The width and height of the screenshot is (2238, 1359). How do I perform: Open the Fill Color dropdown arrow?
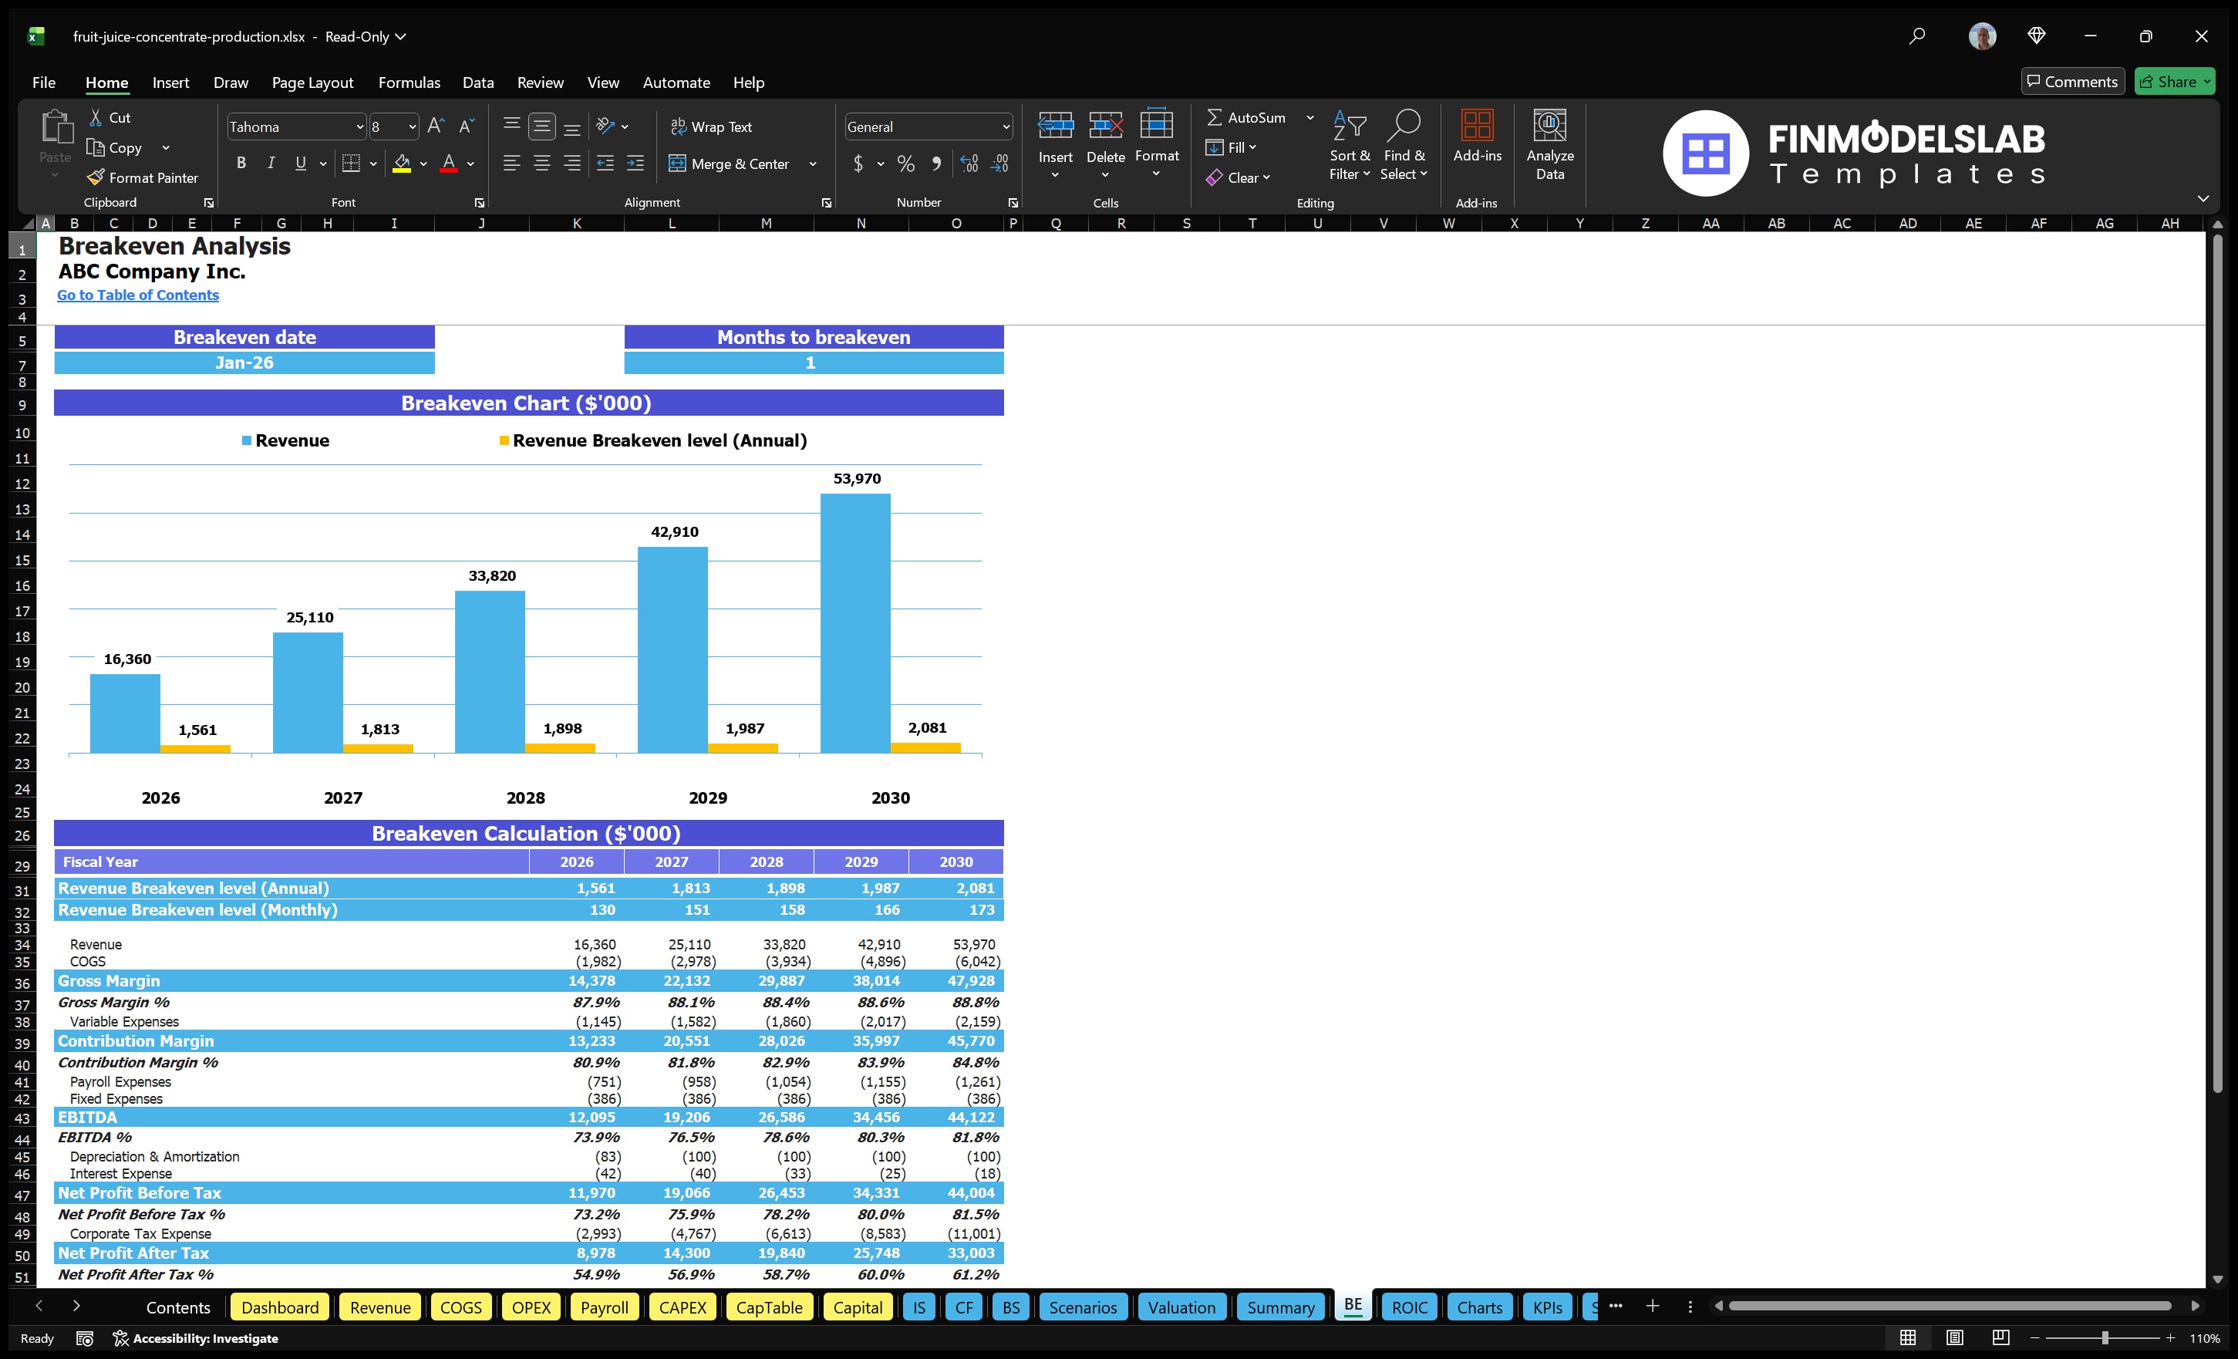point(423,164)
